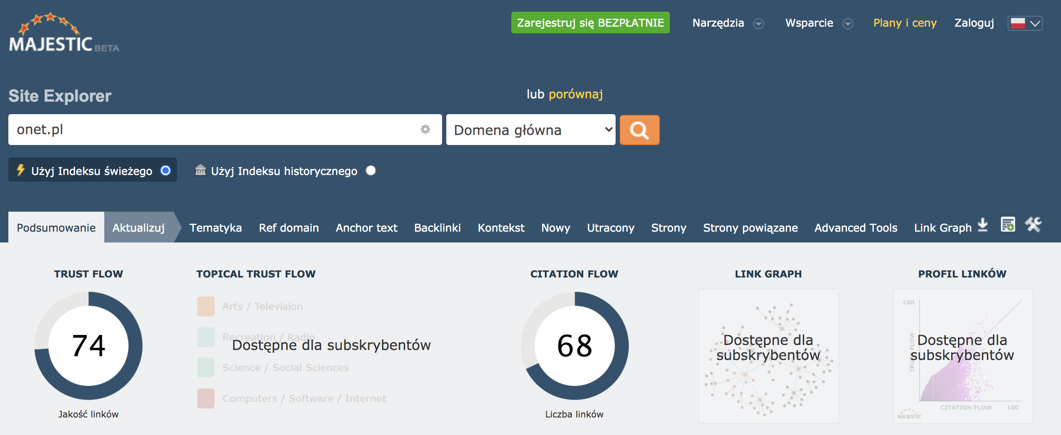Click the report table icon
Image resolution: width=1061 pixels, height=435 pixels.
(1008, 224)
